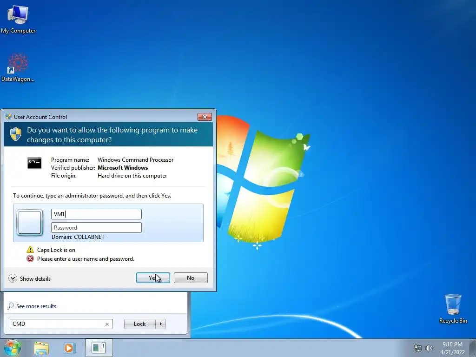Click 'Please enter a user name and password' message
Screen dimensions: 476x357
[86, 259]
